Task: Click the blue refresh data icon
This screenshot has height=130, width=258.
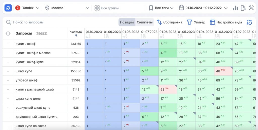Action: coord(8,8)
